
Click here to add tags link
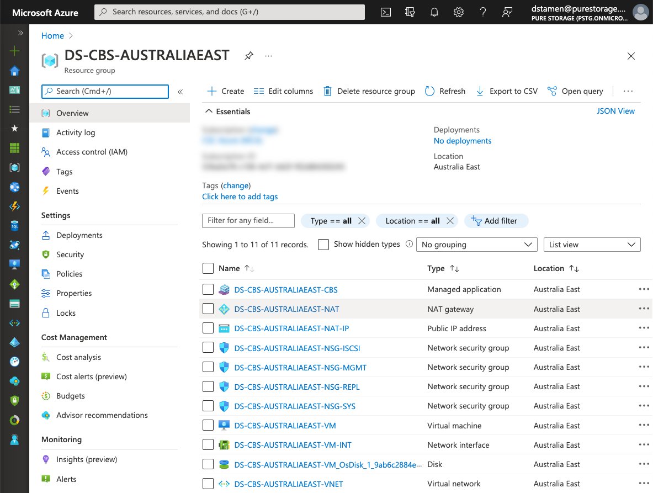coord(240,197)
